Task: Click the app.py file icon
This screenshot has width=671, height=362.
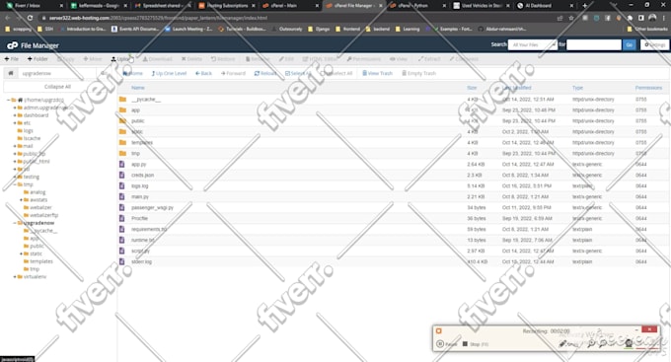Action: pos(122,165)
